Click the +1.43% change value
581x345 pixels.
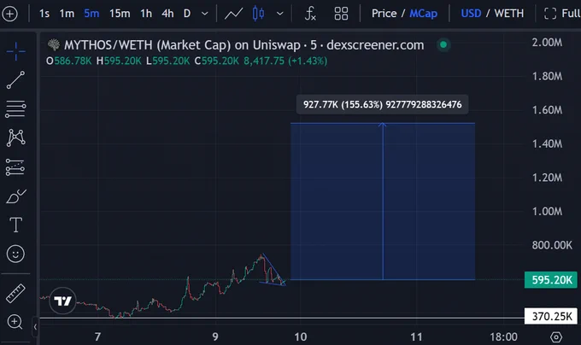coord(308,61)
